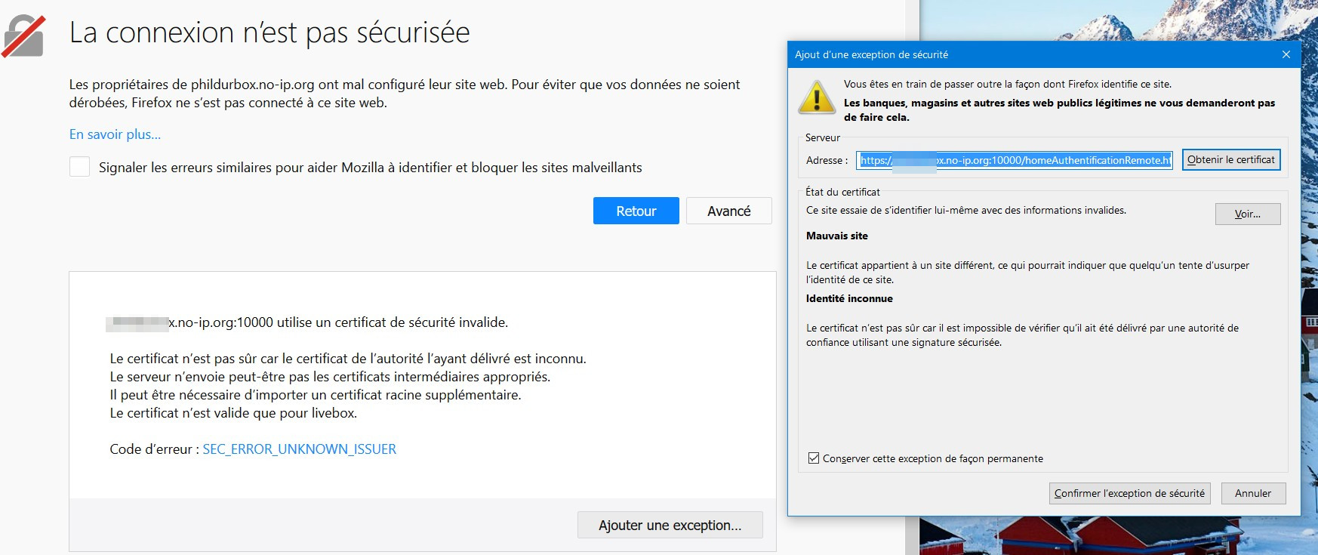Click Ajouter une exception button

click(x=670, y=525)
